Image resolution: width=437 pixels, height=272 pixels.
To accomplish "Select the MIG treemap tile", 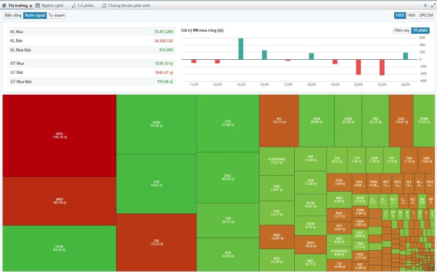I will [x=310, y=262].
